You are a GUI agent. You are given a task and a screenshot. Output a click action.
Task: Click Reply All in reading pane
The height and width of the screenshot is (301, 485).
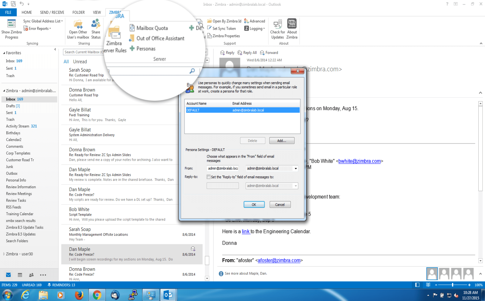[247, 52]
